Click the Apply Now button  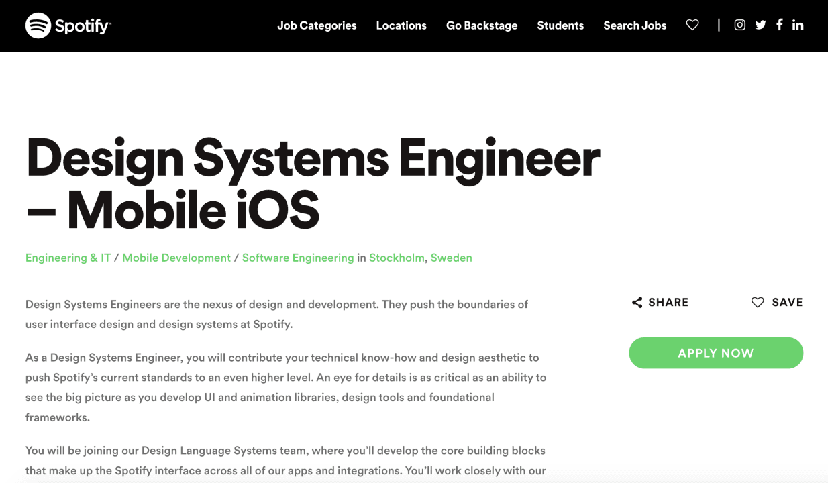(716, 353)
